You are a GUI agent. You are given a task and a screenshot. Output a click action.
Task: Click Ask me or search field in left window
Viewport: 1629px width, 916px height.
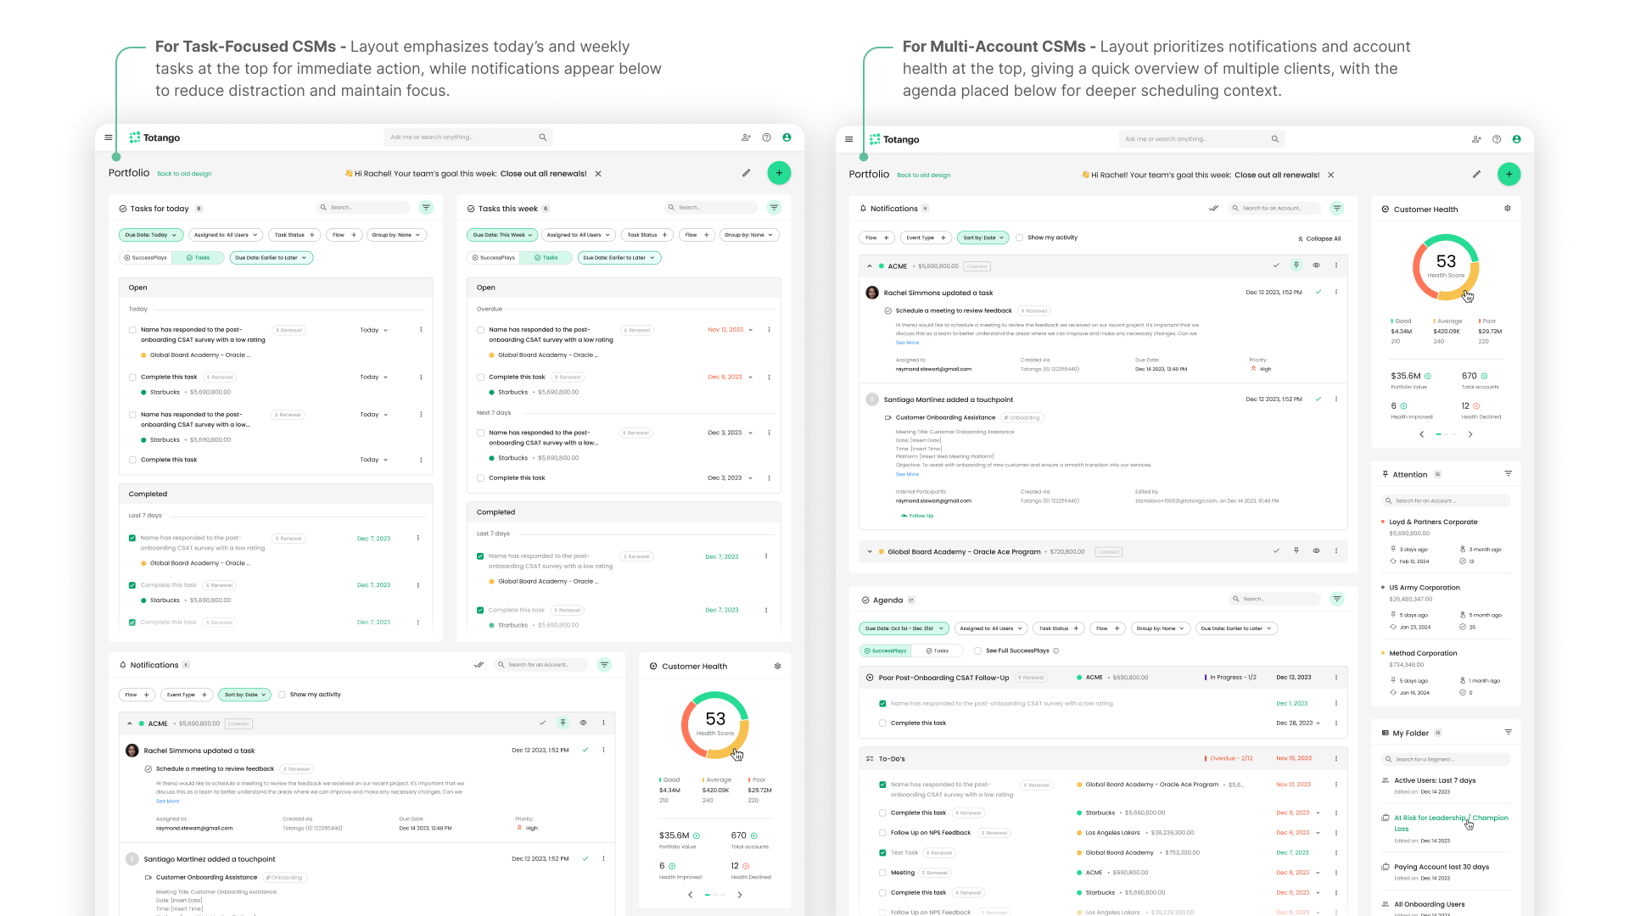[468, 137]
